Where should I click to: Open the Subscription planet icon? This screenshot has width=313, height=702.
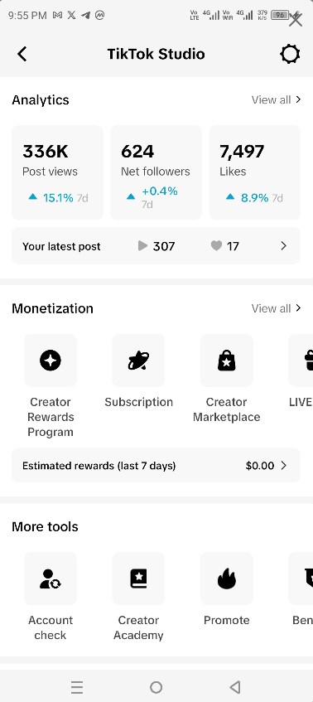tap(138, 361)
